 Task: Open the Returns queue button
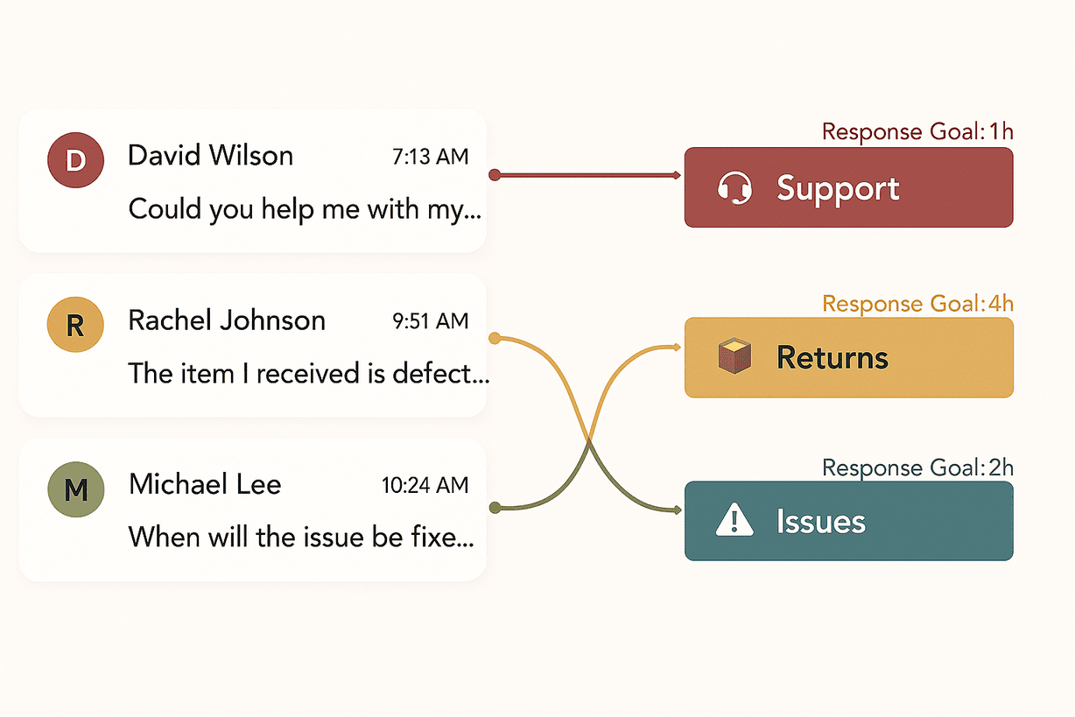click(x=847, y=357)
